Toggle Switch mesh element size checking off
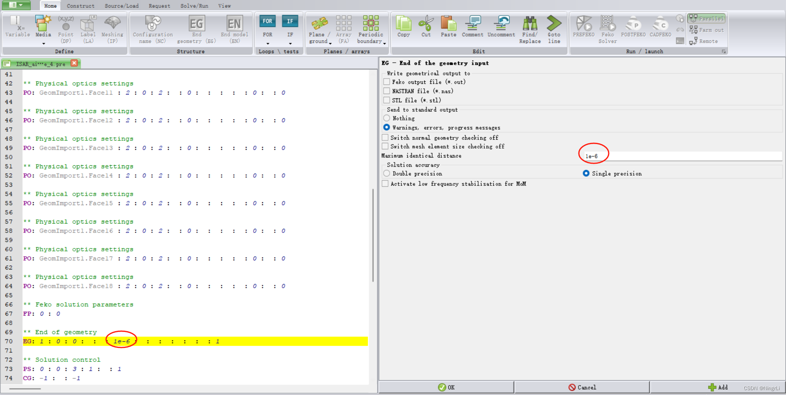This screenshot has height=395, width=786. tap(385, 146)
